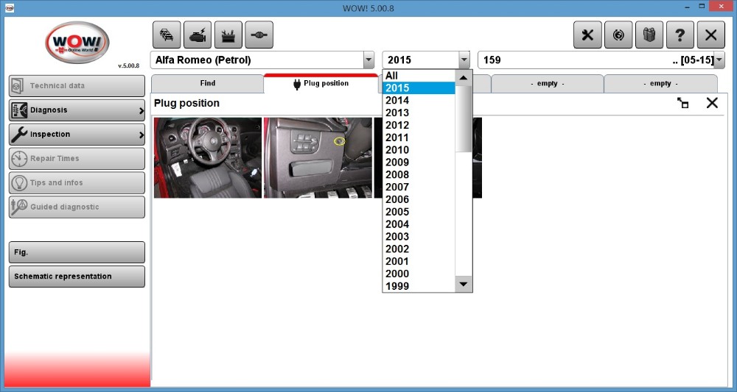737x392 pixels.
Task: Switch to the Find tab
Action: click(207, 84)
